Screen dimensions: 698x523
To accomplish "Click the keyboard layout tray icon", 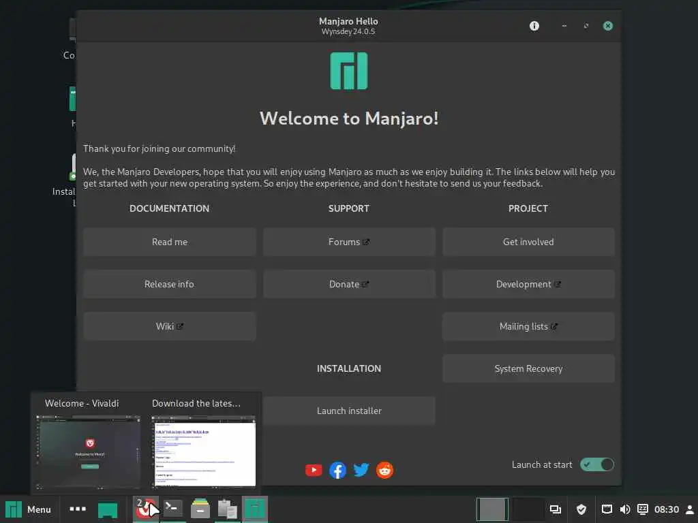I will click(642, 509).
